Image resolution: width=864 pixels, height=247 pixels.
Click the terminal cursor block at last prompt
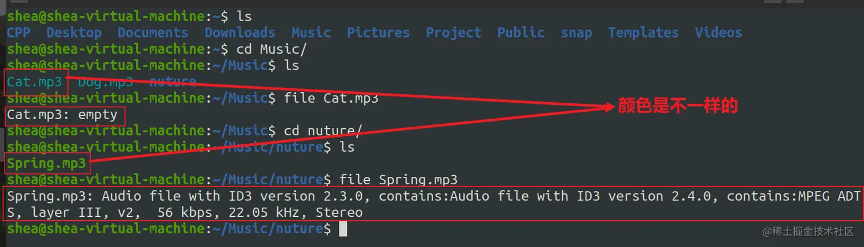click(x=343, y=229)
